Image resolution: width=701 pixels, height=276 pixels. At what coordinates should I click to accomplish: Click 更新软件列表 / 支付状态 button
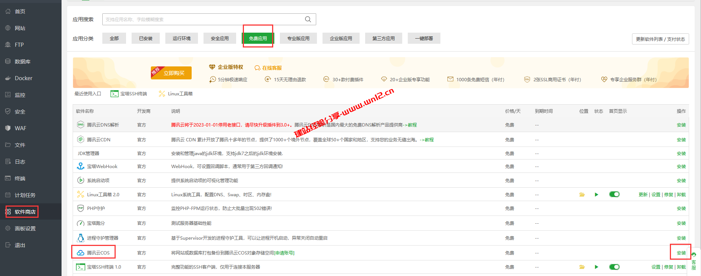[661, 39]
